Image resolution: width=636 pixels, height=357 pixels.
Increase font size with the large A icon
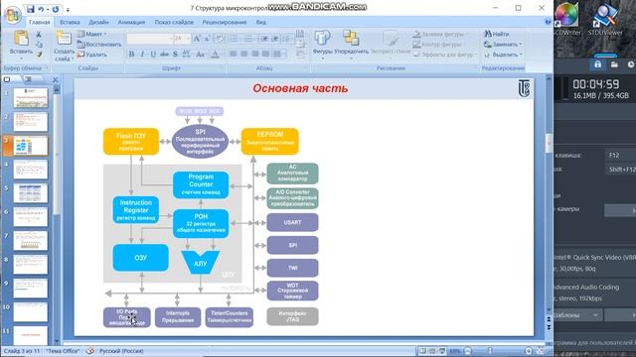197,39
